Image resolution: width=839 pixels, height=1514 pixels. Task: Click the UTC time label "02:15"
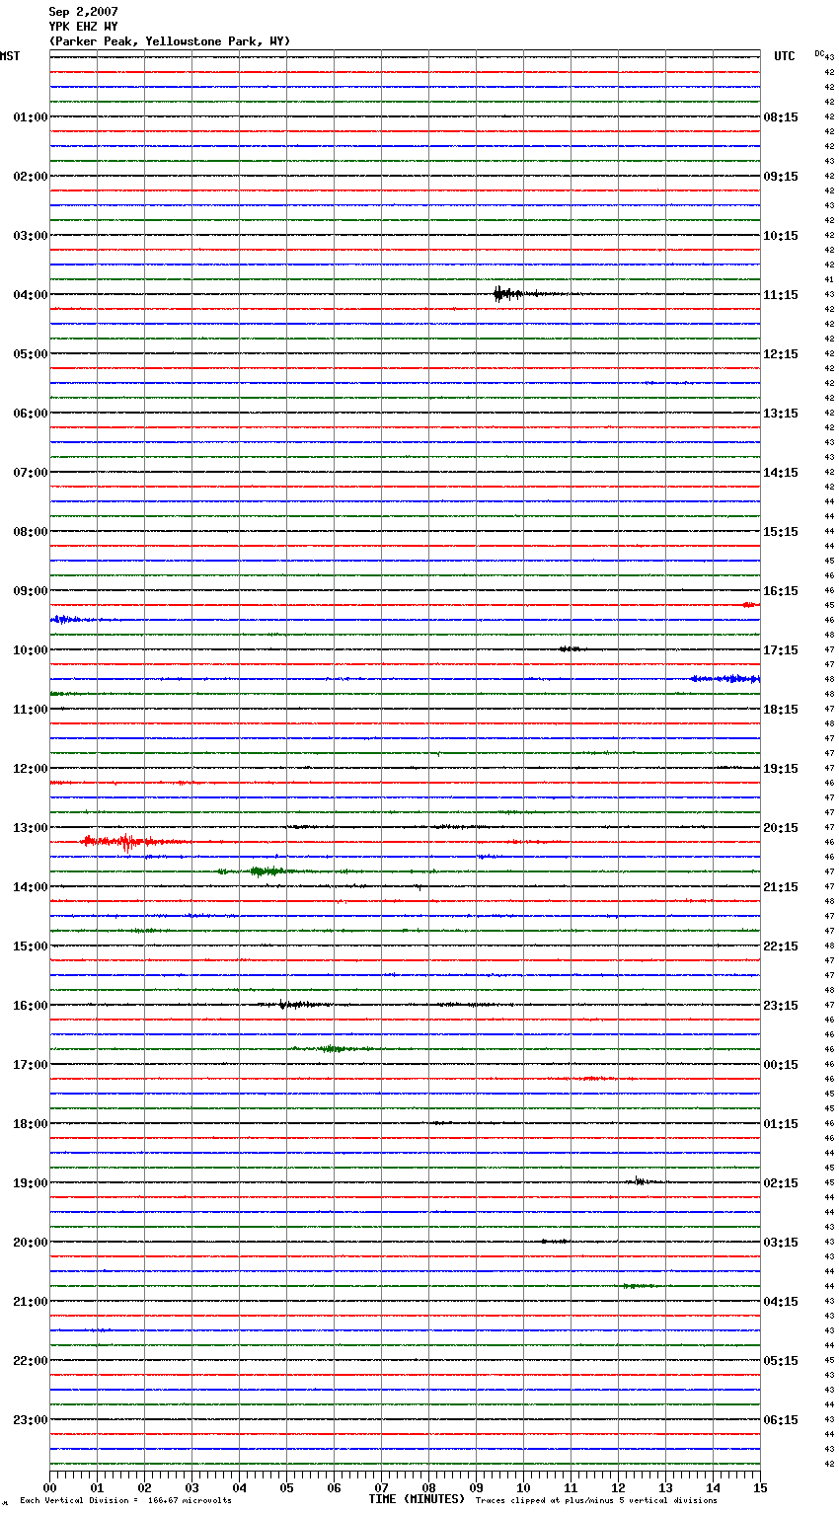(781, 1183)
